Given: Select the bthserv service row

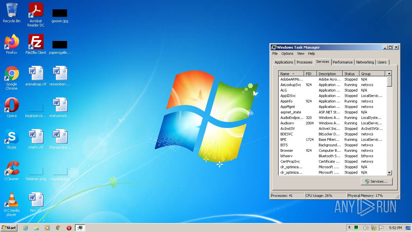Looking at the screenshot, I should pyautogui.click(x=332, y=156).
